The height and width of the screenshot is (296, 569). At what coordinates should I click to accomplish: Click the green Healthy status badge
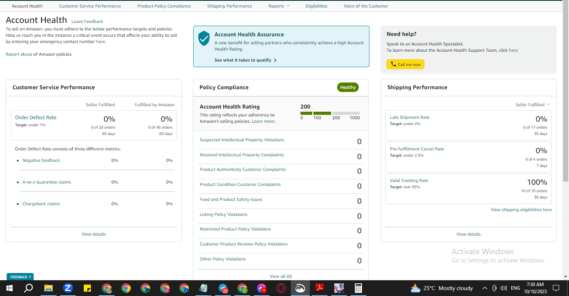(x=348, y=87)
